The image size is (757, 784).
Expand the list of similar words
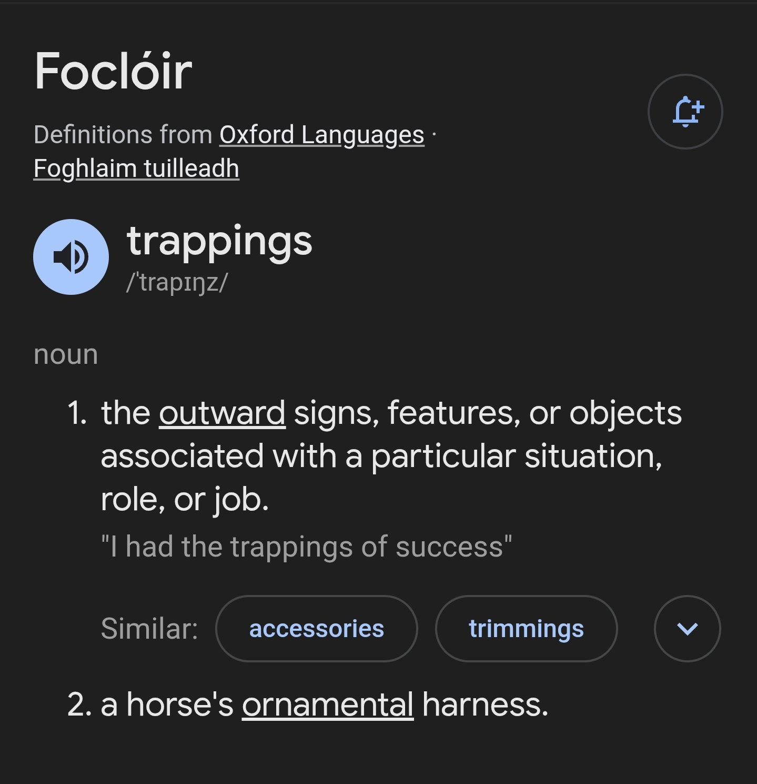pyautogui.click(x=687, y=629)
